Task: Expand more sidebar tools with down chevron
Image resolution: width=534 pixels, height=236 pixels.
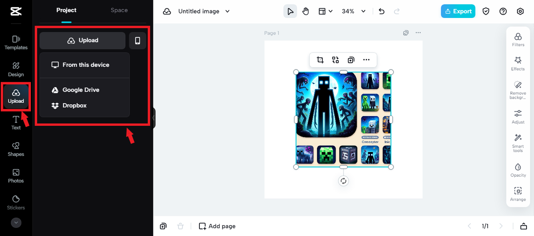Action: (x=16, y=223)
